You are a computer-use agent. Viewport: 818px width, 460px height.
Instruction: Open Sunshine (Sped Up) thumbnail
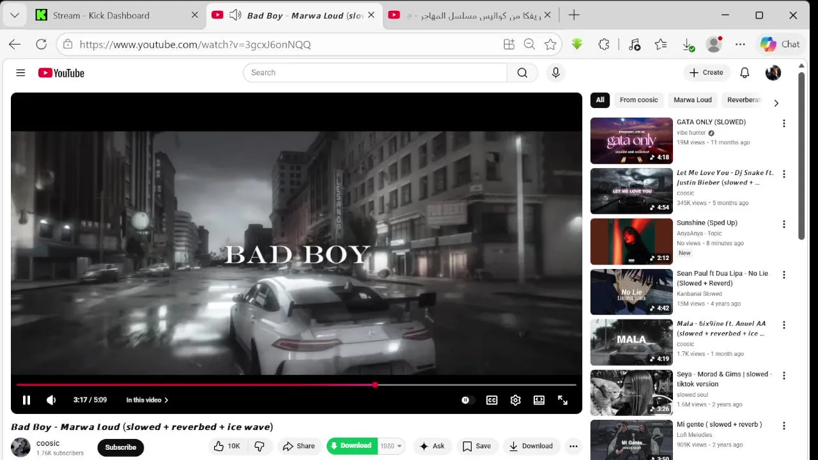point(631,241)
